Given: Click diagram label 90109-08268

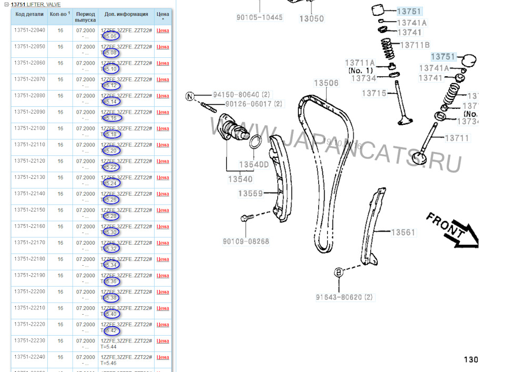Looking at the screenshot, I should [x=246, y=241].
